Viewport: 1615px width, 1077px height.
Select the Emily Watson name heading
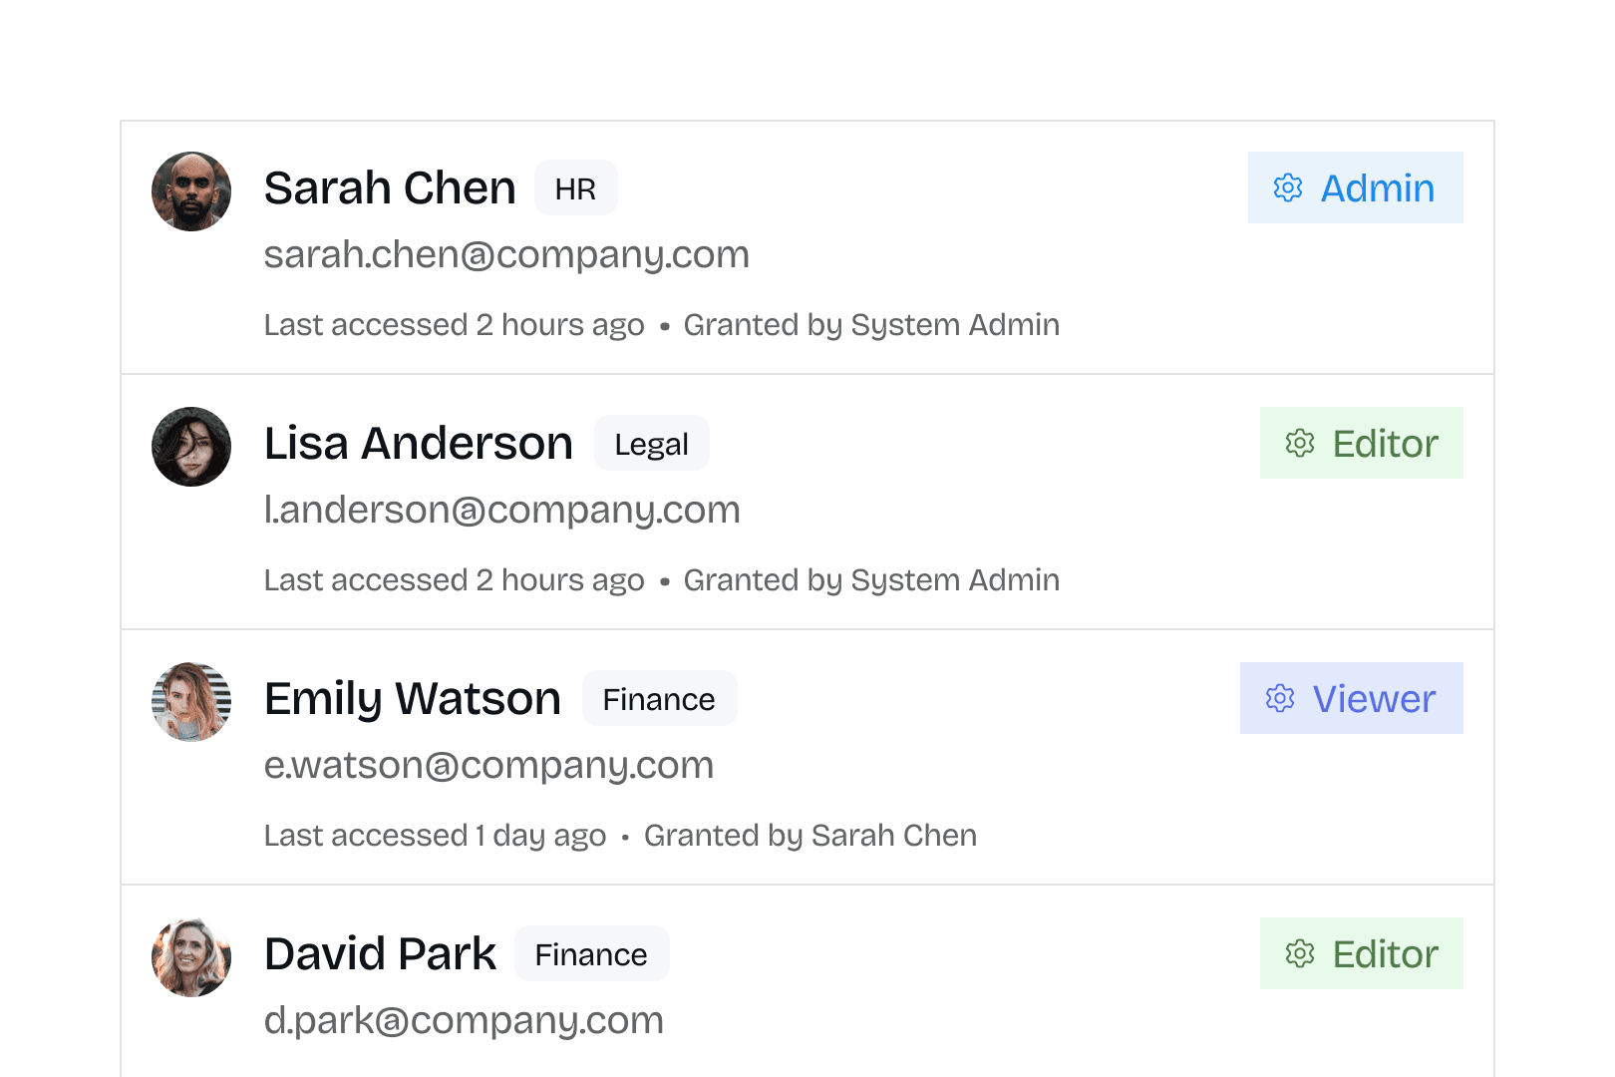click(413, 698)
